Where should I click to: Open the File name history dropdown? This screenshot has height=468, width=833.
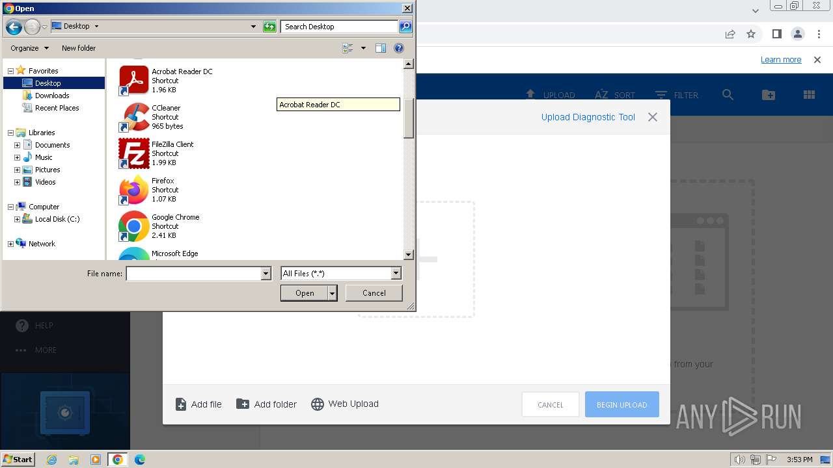266,274
